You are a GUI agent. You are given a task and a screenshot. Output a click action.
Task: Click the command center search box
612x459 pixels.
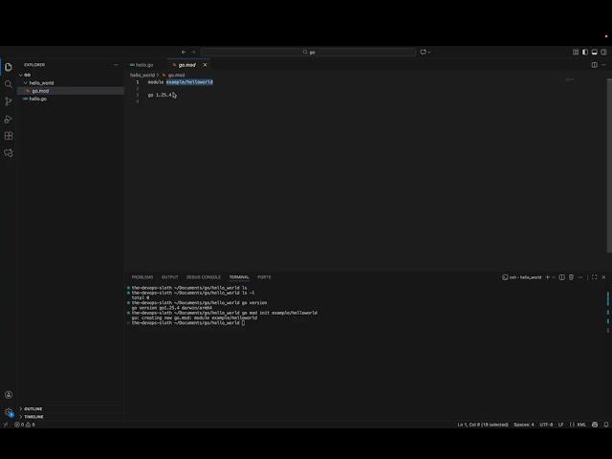pos(308,52)
